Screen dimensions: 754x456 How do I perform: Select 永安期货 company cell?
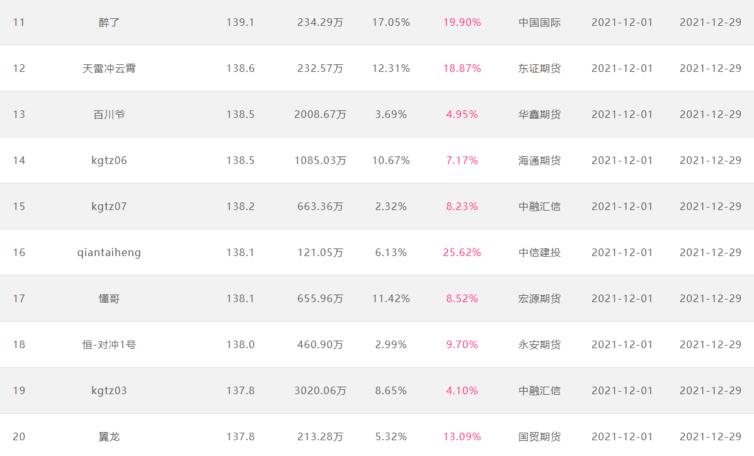540,345
